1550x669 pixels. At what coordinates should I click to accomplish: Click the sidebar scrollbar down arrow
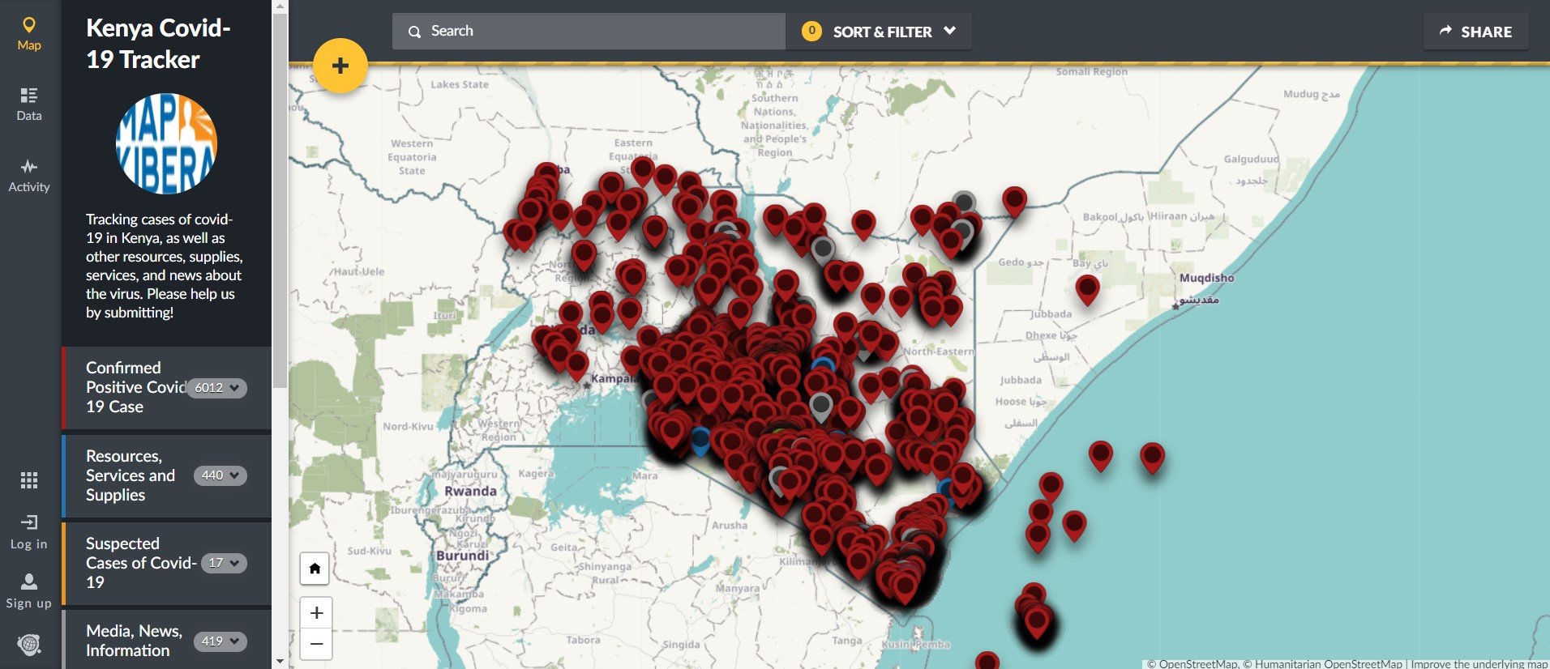click(x=280, y=661)
